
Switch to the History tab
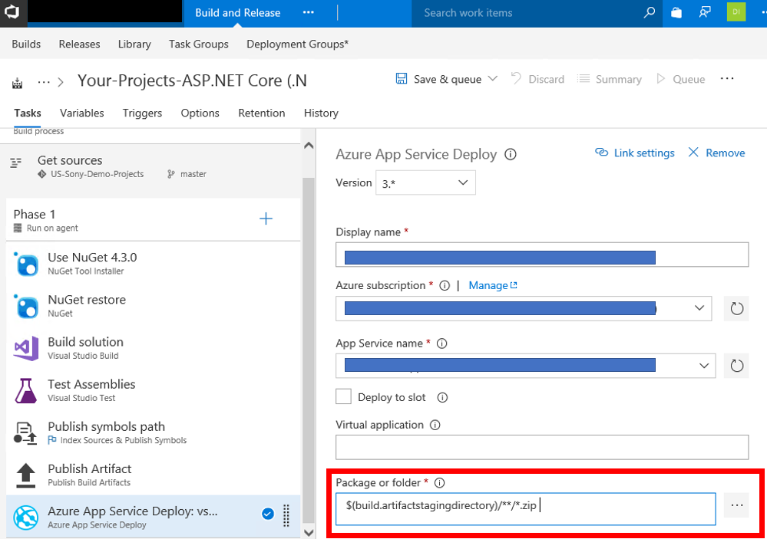pyautogui.click(x=321, y=113)
